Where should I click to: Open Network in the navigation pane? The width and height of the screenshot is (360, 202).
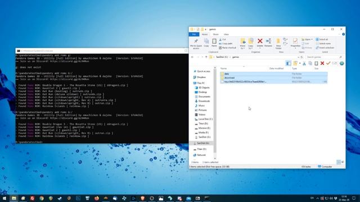(199, 155)
